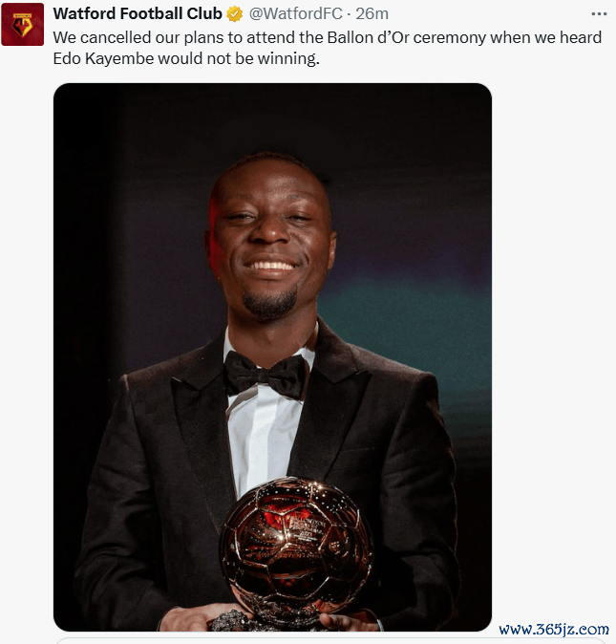The width and height of the screenshot is (616, 644).
Task: Click the tweet text body
Action: click(327, 48)
